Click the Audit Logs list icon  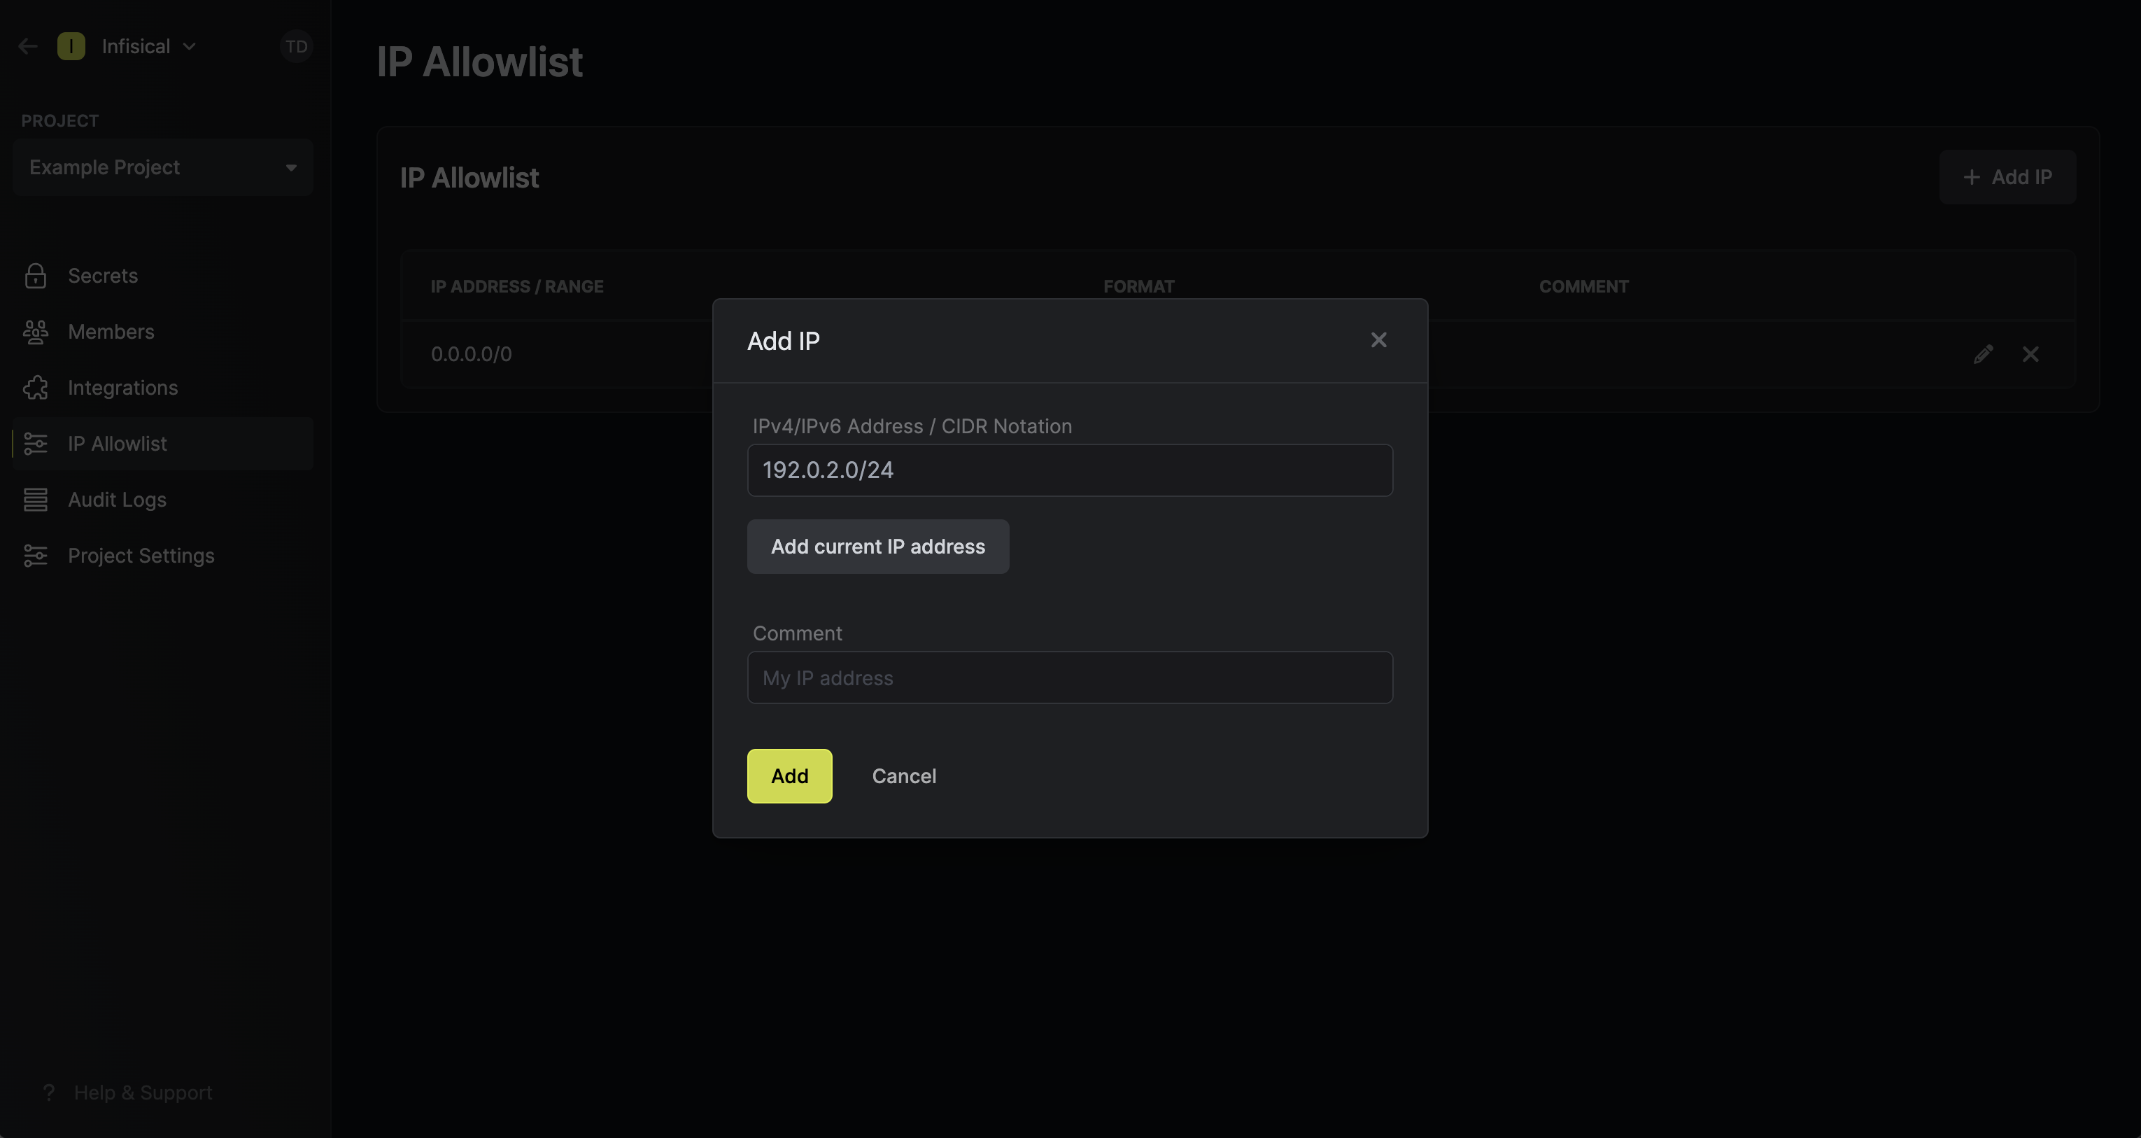click(x=36, y=500)
